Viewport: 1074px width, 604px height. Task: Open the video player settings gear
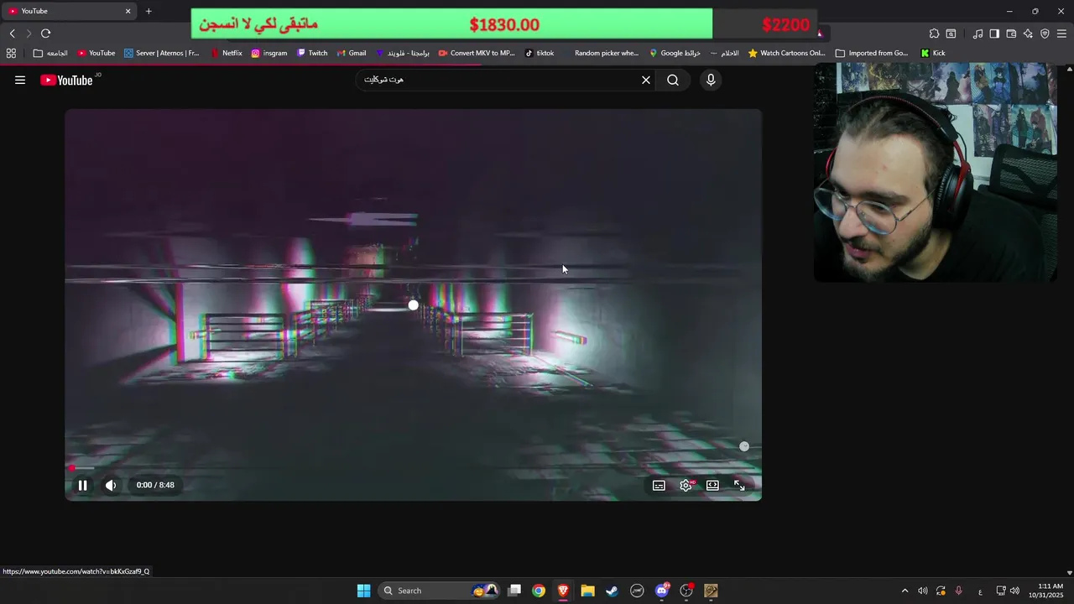[686, 486]
